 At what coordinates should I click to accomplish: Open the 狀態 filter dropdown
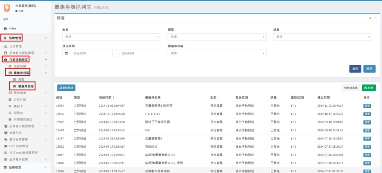pyautogui.click(x=323, y=37)
